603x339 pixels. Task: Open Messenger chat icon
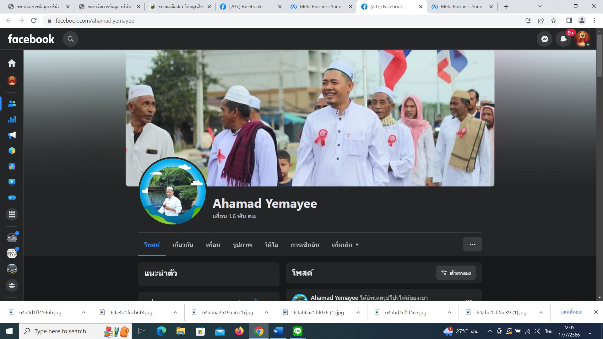pos(545,39)
